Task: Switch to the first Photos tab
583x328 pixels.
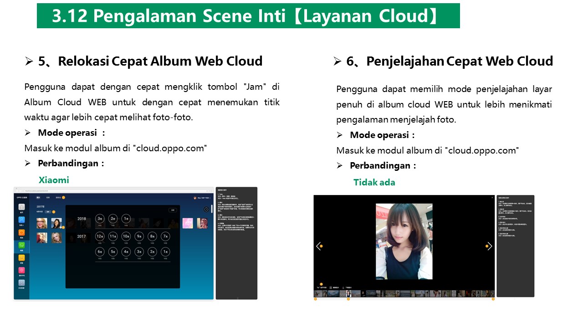Action: [39, 198]
